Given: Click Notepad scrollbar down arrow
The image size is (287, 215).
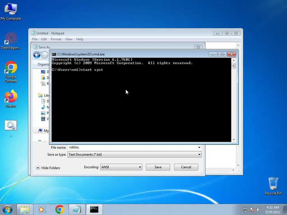Looking at the screenshot, I should click(x=238, y=165).
